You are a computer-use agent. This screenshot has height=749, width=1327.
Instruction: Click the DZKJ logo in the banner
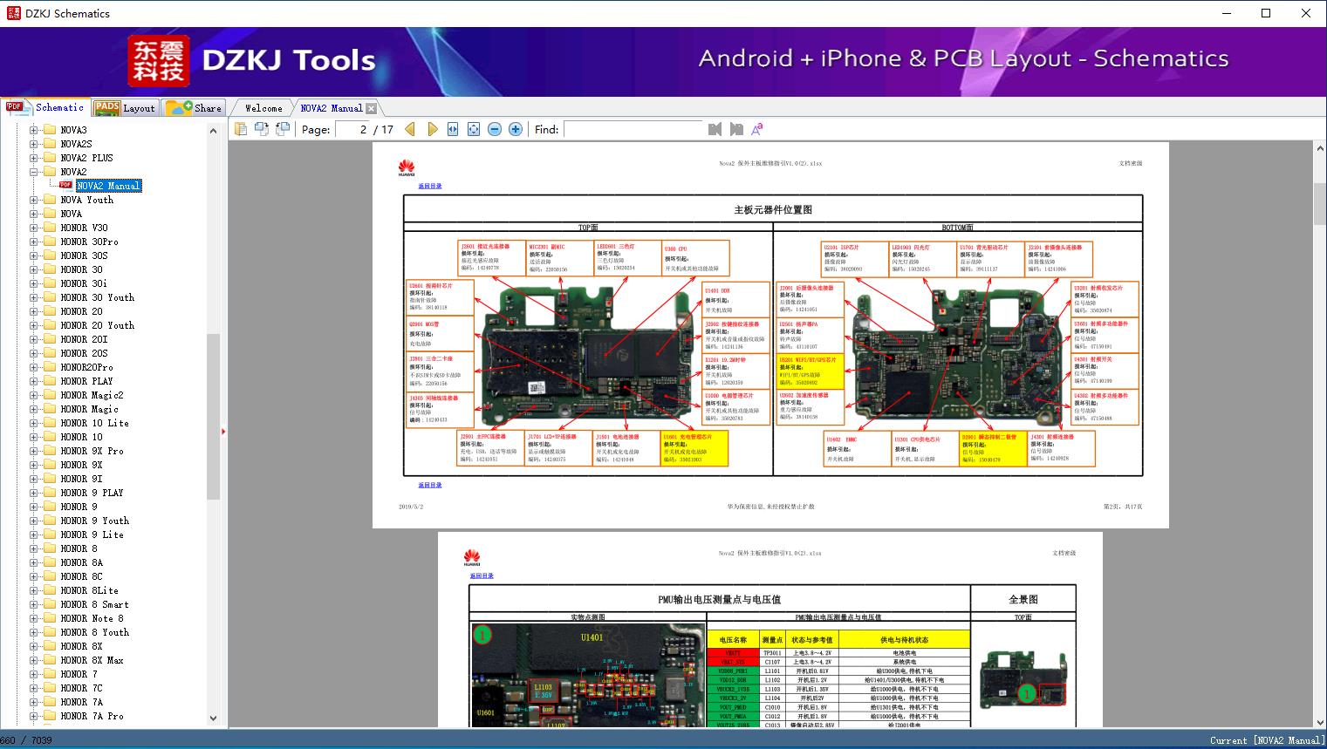159,61
